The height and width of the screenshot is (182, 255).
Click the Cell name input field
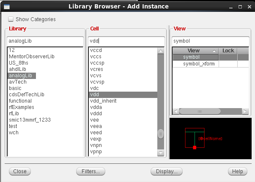[x=126, y=41]
